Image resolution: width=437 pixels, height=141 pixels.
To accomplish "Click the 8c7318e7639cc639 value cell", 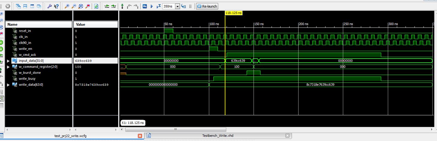I will tap(96, 85).
